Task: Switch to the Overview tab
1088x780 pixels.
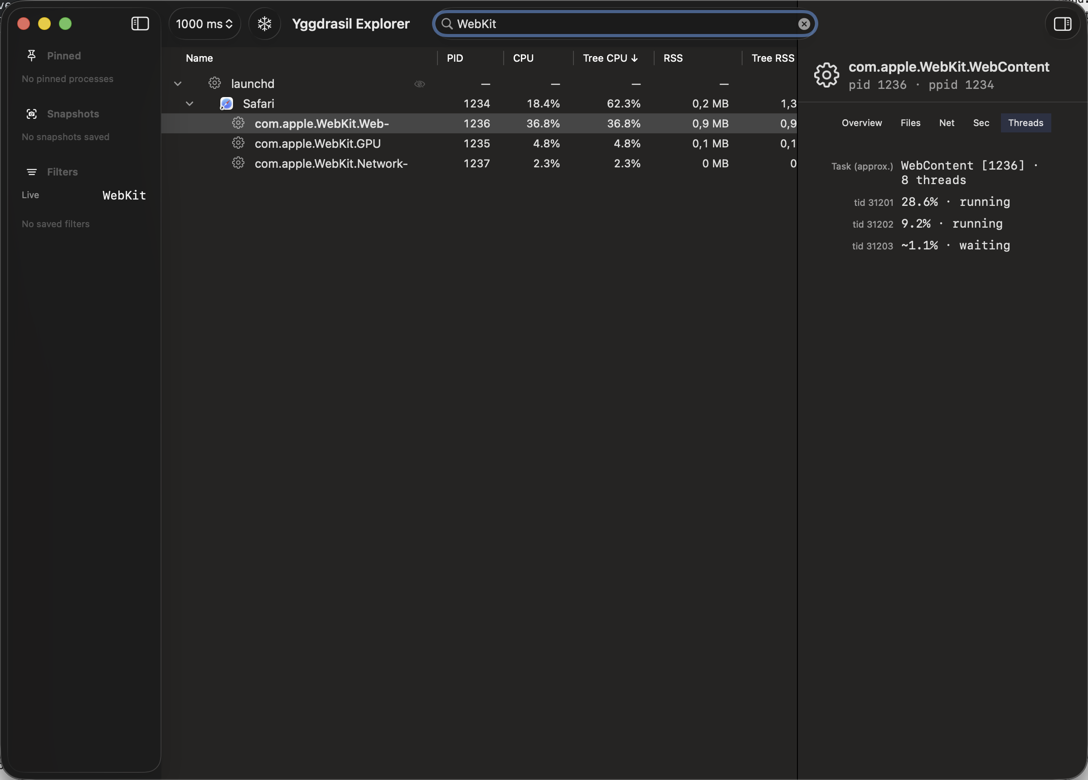Action: coord(862,123)
